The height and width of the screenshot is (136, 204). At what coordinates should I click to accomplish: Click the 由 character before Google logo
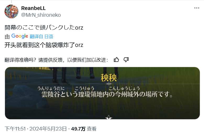7,37
